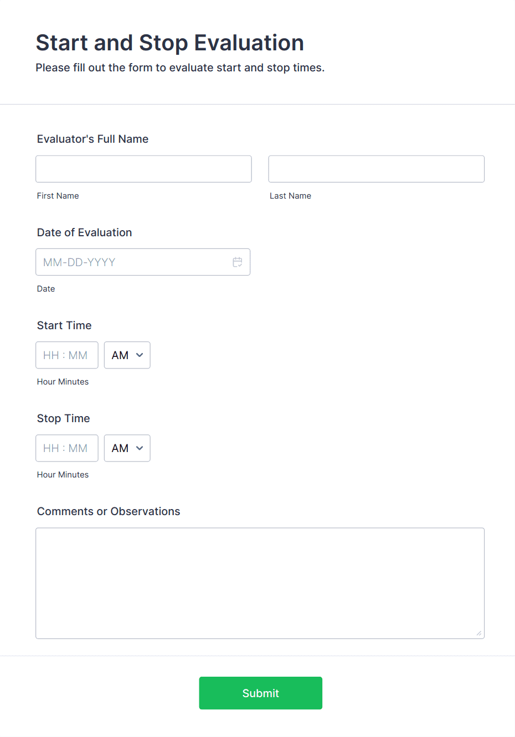Focus the Last Name text box
Screen dimensions: 515x737
click(376, 169)
